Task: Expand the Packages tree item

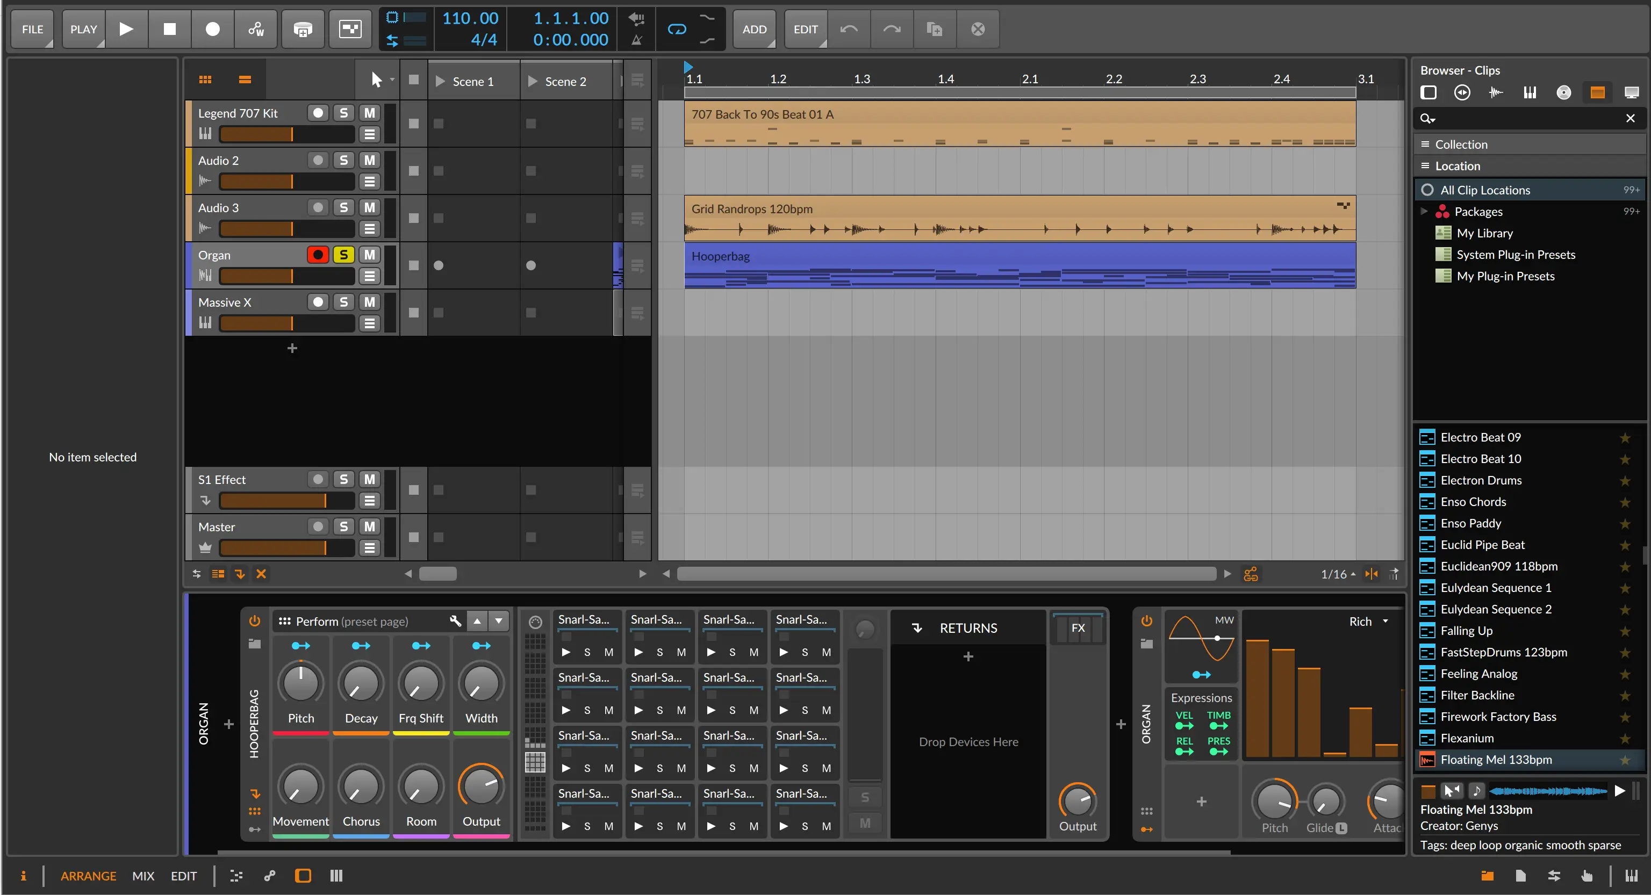Action: [x=1424, y=212]
